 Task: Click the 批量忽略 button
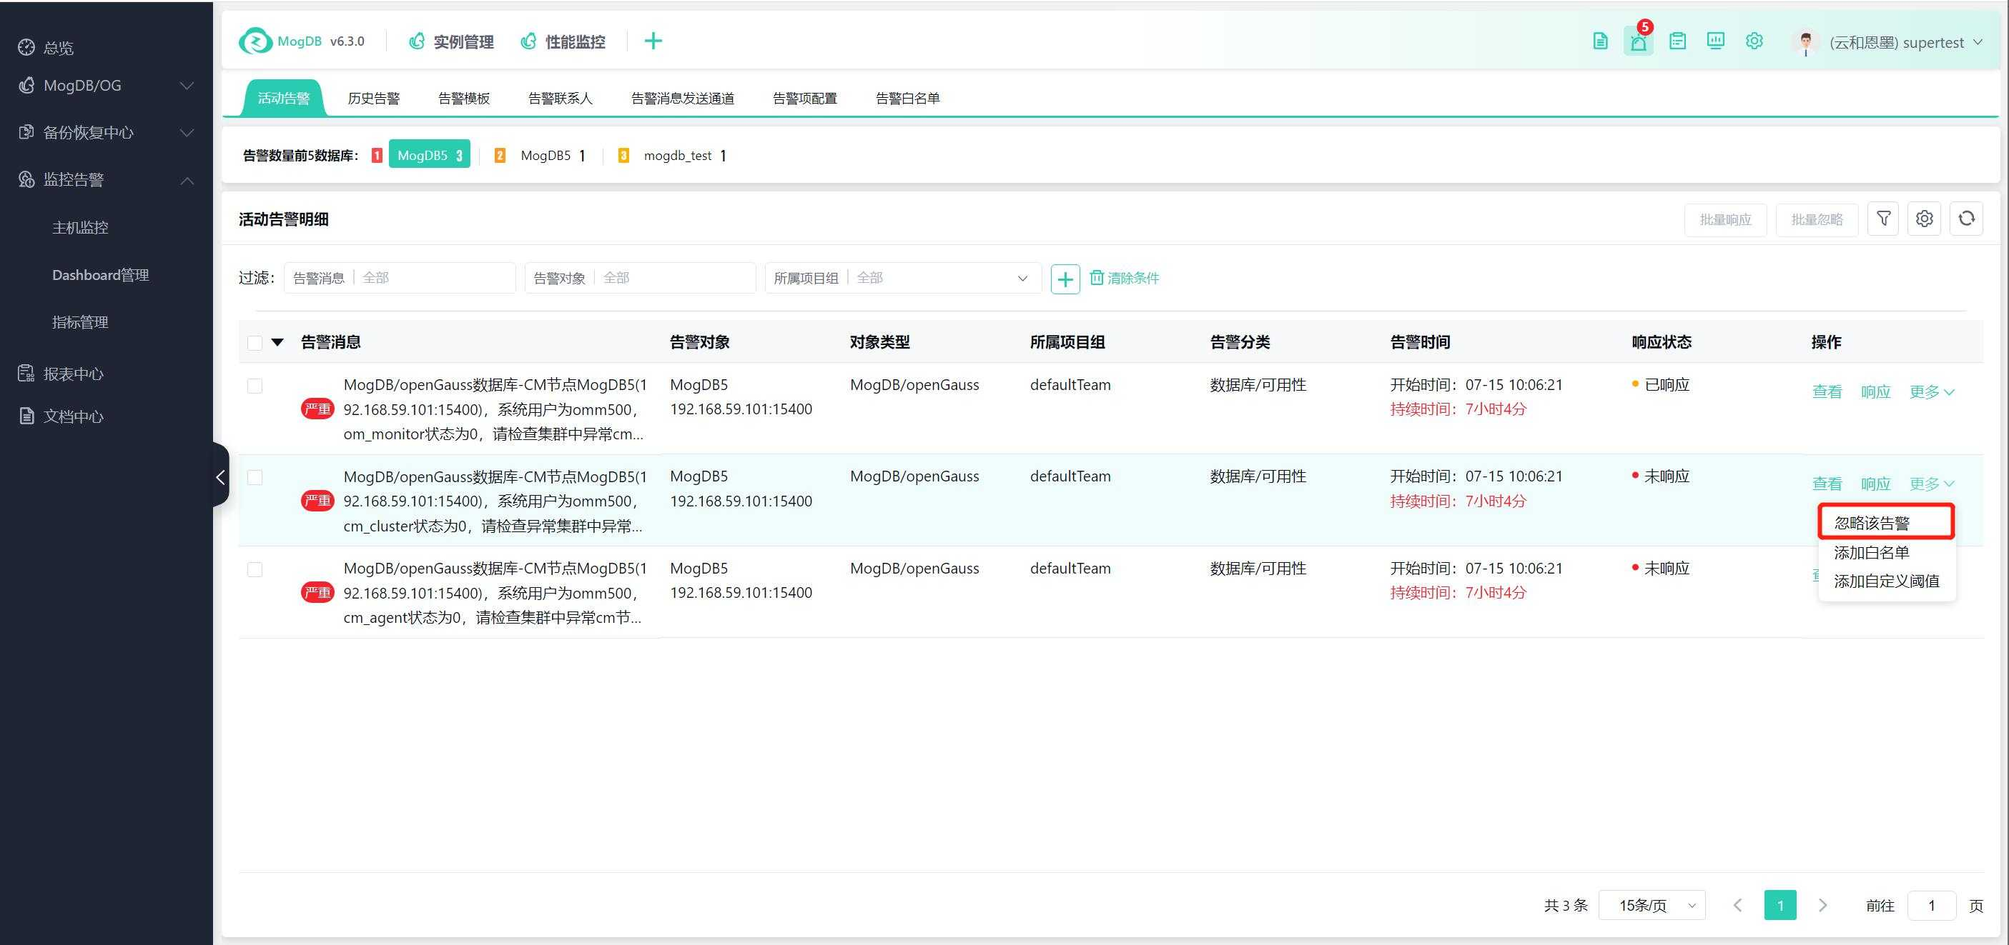[1817, 220]
